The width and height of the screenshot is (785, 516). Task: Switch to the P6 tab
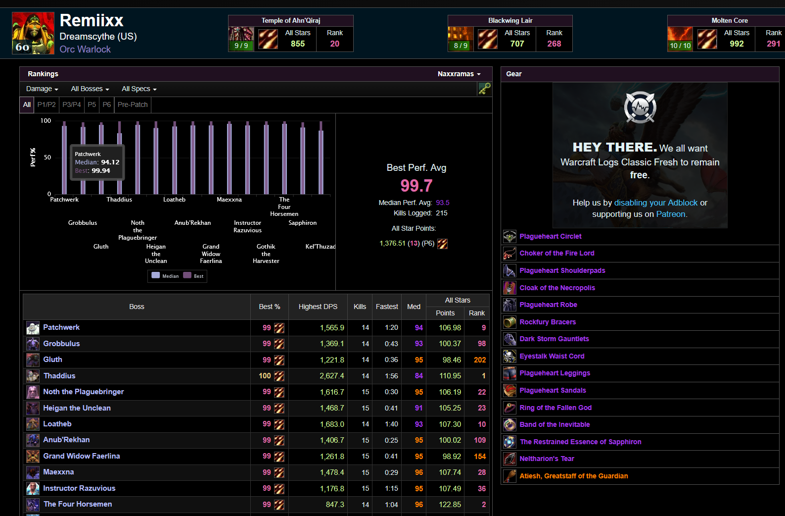click(107, 104)
